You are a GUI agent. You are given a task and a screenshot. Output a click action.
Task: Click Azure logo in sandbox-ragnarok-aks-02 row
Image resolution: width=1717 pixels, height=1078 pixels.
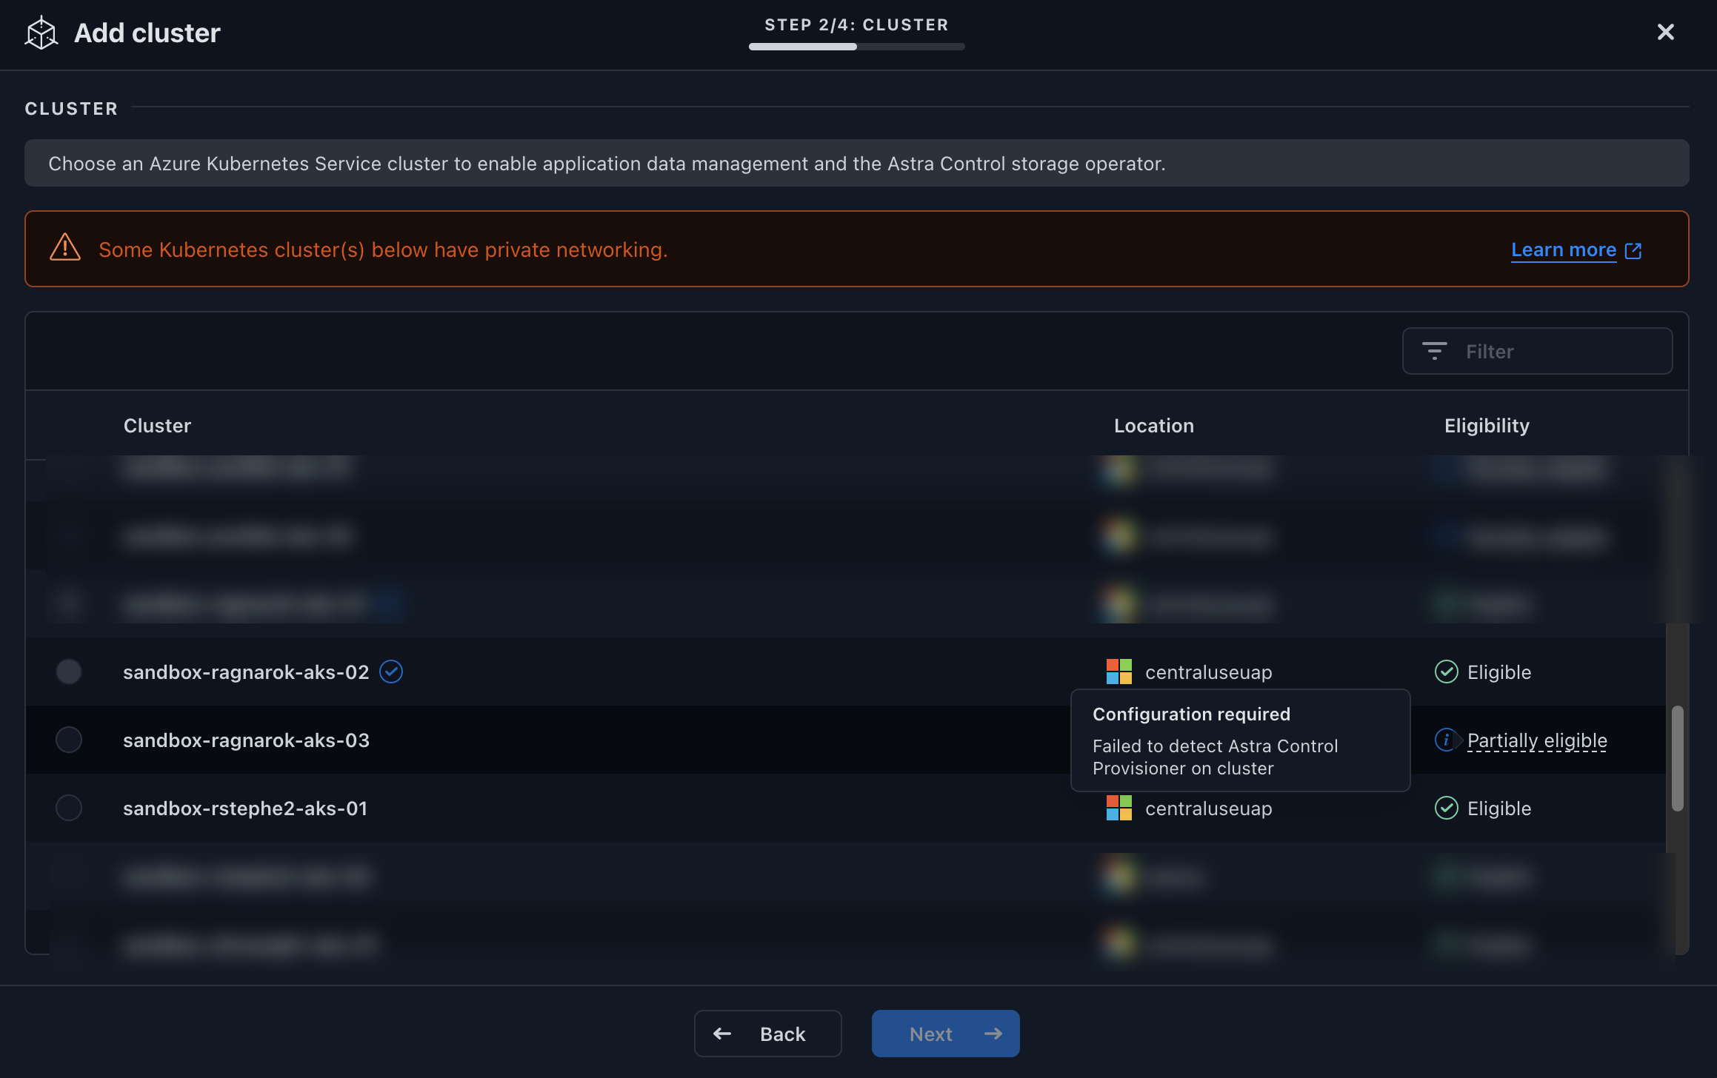coord(1118,672)
